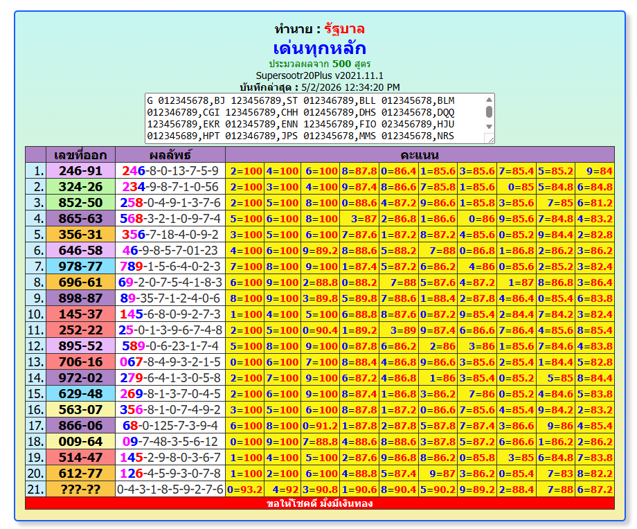Click the red 'รัฐบาล' title text
Screen dimensions: 637x529
tap(344, 29)
